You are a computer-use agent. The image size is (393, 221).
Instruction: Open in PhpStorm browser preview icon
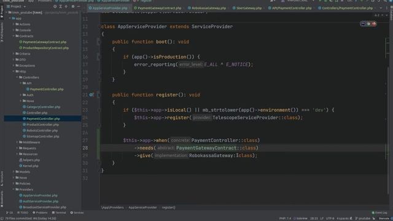coord(363,24)
